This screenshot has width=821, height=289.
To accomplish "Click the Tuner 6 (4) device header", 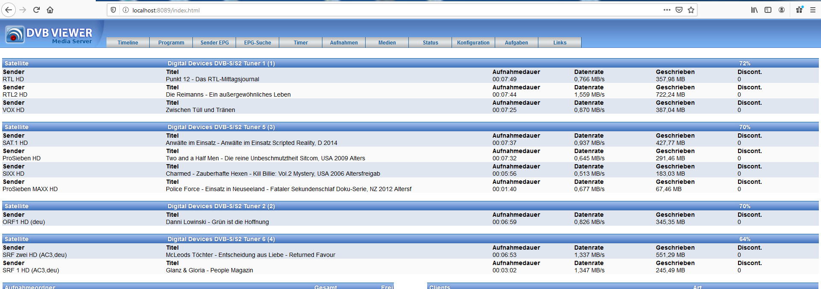I will tap(221, 239).
